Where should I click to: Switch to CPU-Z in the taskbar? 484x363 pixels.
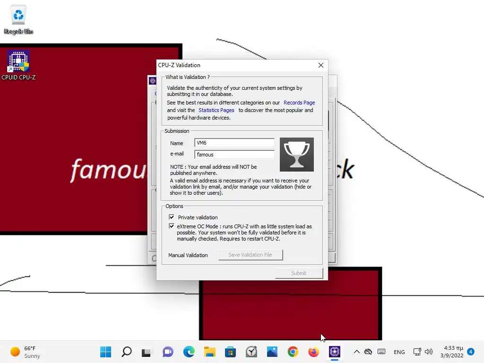[x=334, y=352]
